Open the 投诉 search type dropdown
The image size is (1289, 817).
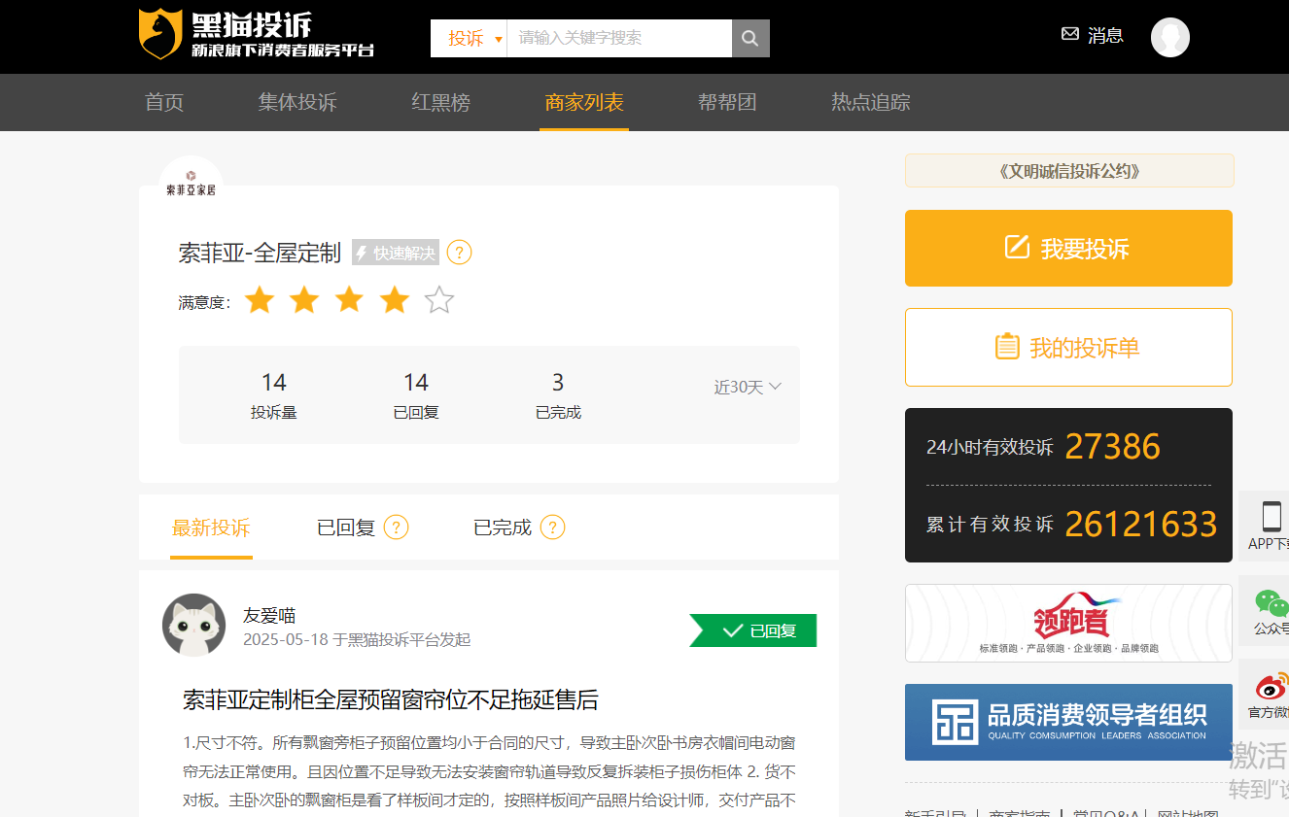(x=469, y=38)
